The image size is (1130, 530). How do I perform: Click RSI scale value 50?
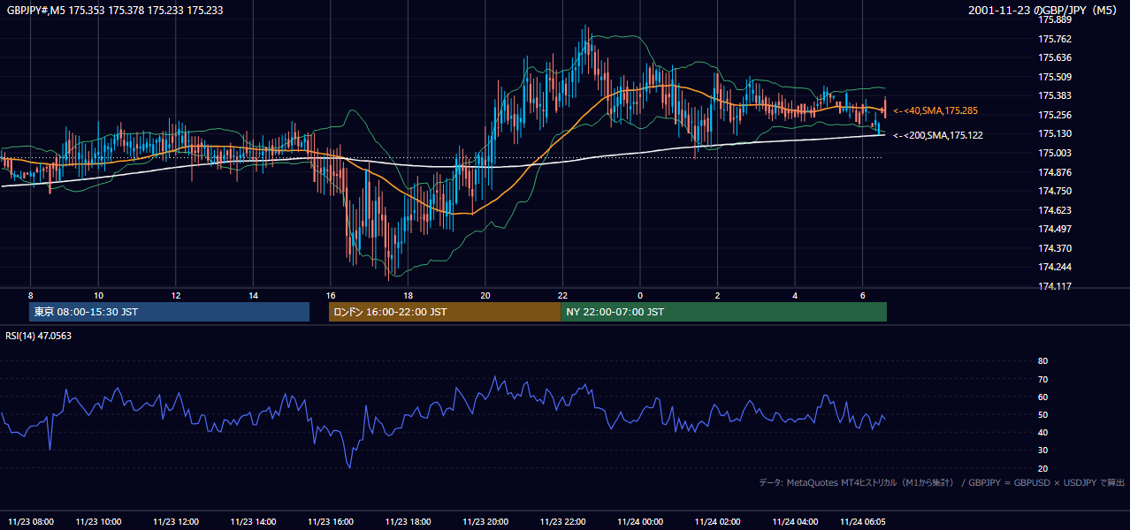coord(1042,414)
